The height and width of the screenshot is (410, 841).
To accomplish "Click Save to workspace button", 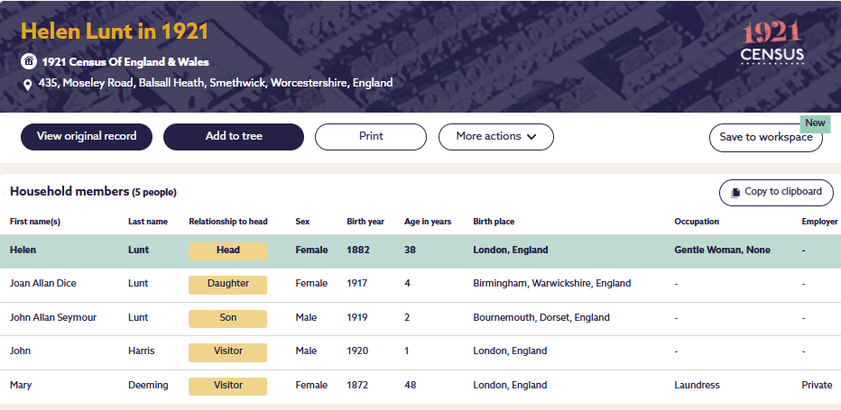I will (x=766, y=138).
